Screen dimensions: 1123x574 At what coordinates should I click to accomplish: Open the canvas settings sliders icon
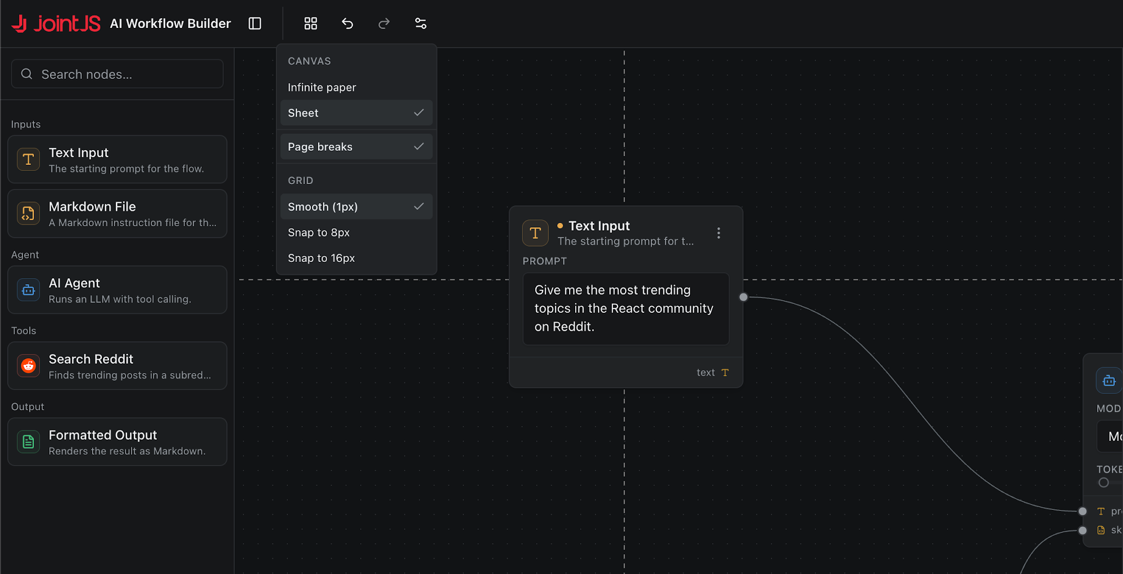click(x=421, y=24)
